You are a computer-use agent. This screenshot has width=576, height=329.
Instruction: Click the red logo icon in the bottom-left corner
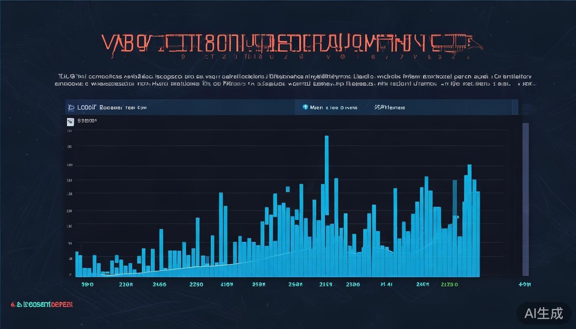click(x=13, y=304)
